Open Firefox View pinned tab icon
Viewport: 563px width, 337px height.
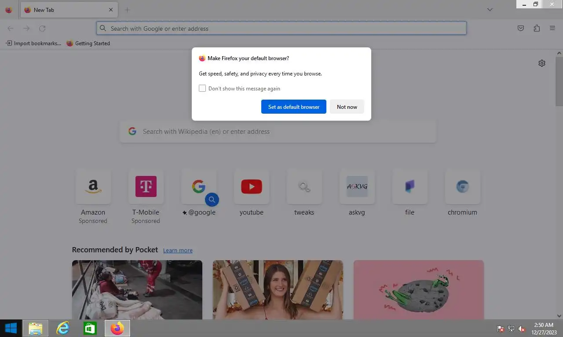(8, 10)
